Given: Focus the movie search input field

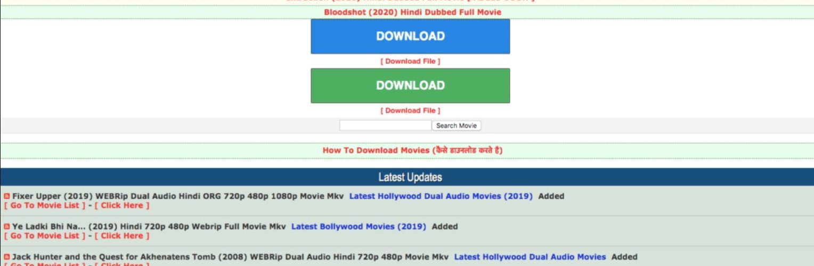Looking at the screenshot, I should coord(385,126).
